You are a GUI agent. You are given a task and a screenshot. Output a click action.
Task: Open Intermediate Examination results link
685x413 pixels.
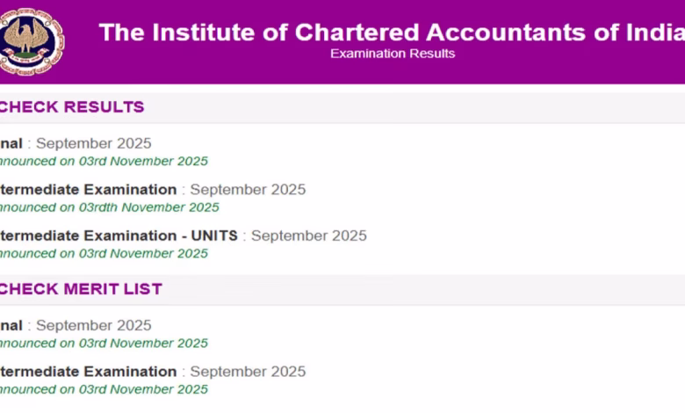coord(88,189)
